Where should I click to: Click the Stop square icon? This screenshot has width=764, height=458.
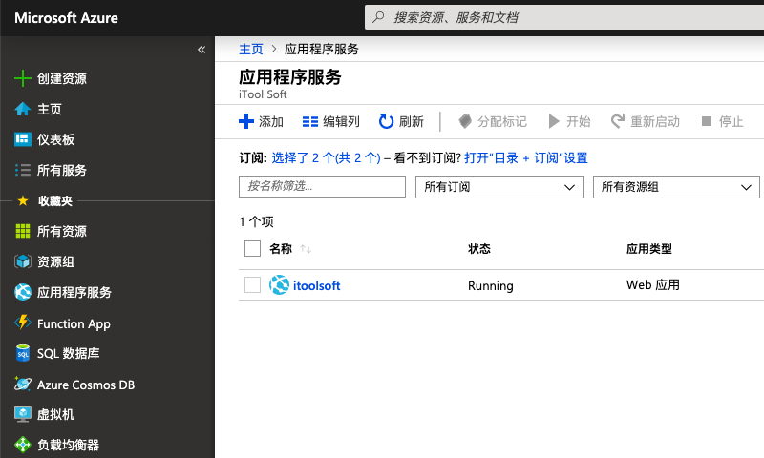[x=707, y=121]
